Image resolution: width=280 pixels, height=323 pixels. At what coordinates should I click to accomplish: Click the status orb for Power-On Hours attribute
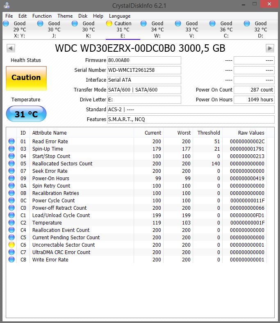coord(11,179)
